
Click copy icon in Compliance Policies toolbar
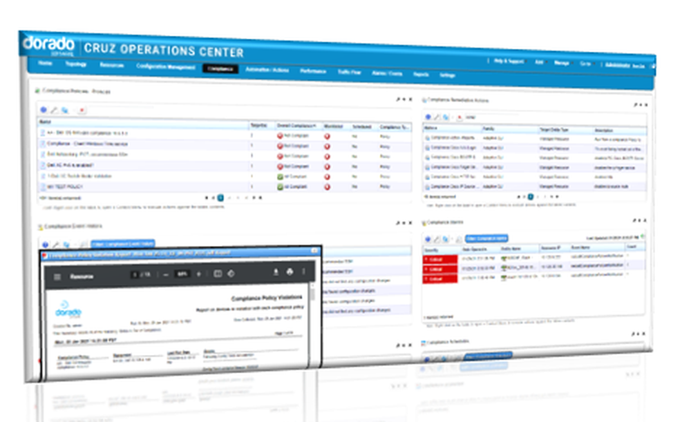65,110
